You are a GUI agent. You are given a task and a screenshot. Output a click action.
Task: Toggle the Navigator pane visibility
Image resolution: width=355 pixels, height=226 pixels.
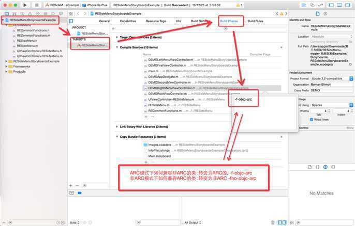331,5
